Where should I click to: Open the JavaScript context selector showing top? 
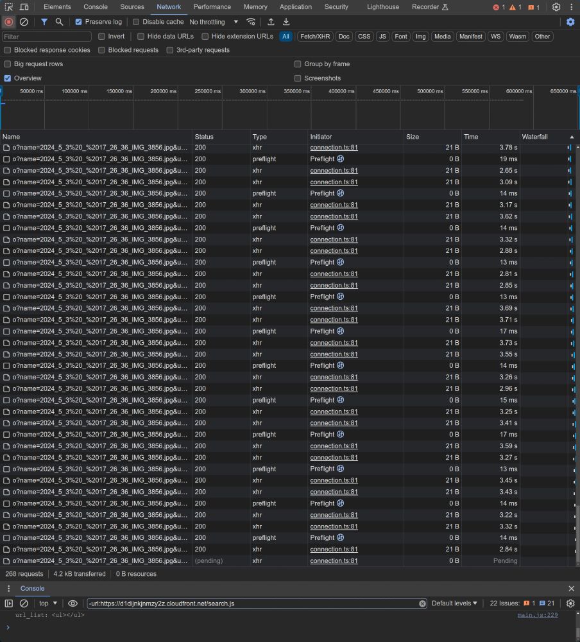[46, 603]
